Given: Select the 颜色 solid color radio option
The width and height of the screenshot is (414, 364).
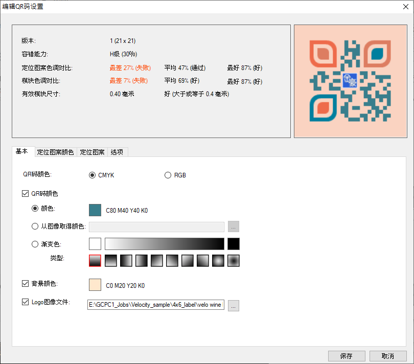Looking at the screenshot, I should click(x=35, y=209).
